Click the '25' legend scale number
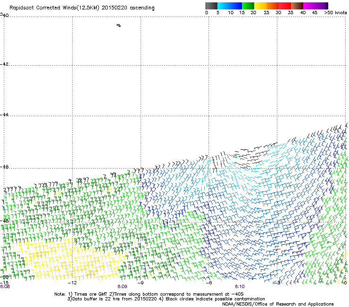Image resolution: width=349 pixels, height=307 pixels. 266,13
